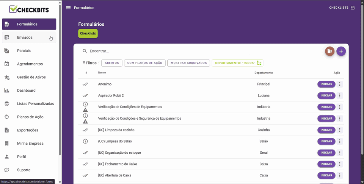The height and width of the screenshot is (184, 364).
Task: Select Agendamentos in the sidebar
Action: [30, 64]
